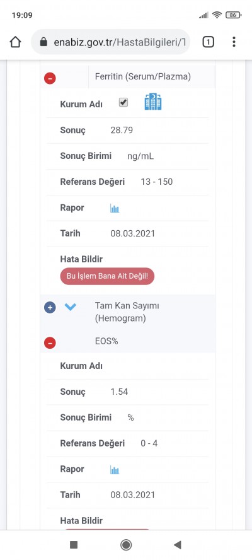252x560 pixels.
Task: Click the Bu İşlem Bana Ait Değil! button
Action: tap(107, 276)
